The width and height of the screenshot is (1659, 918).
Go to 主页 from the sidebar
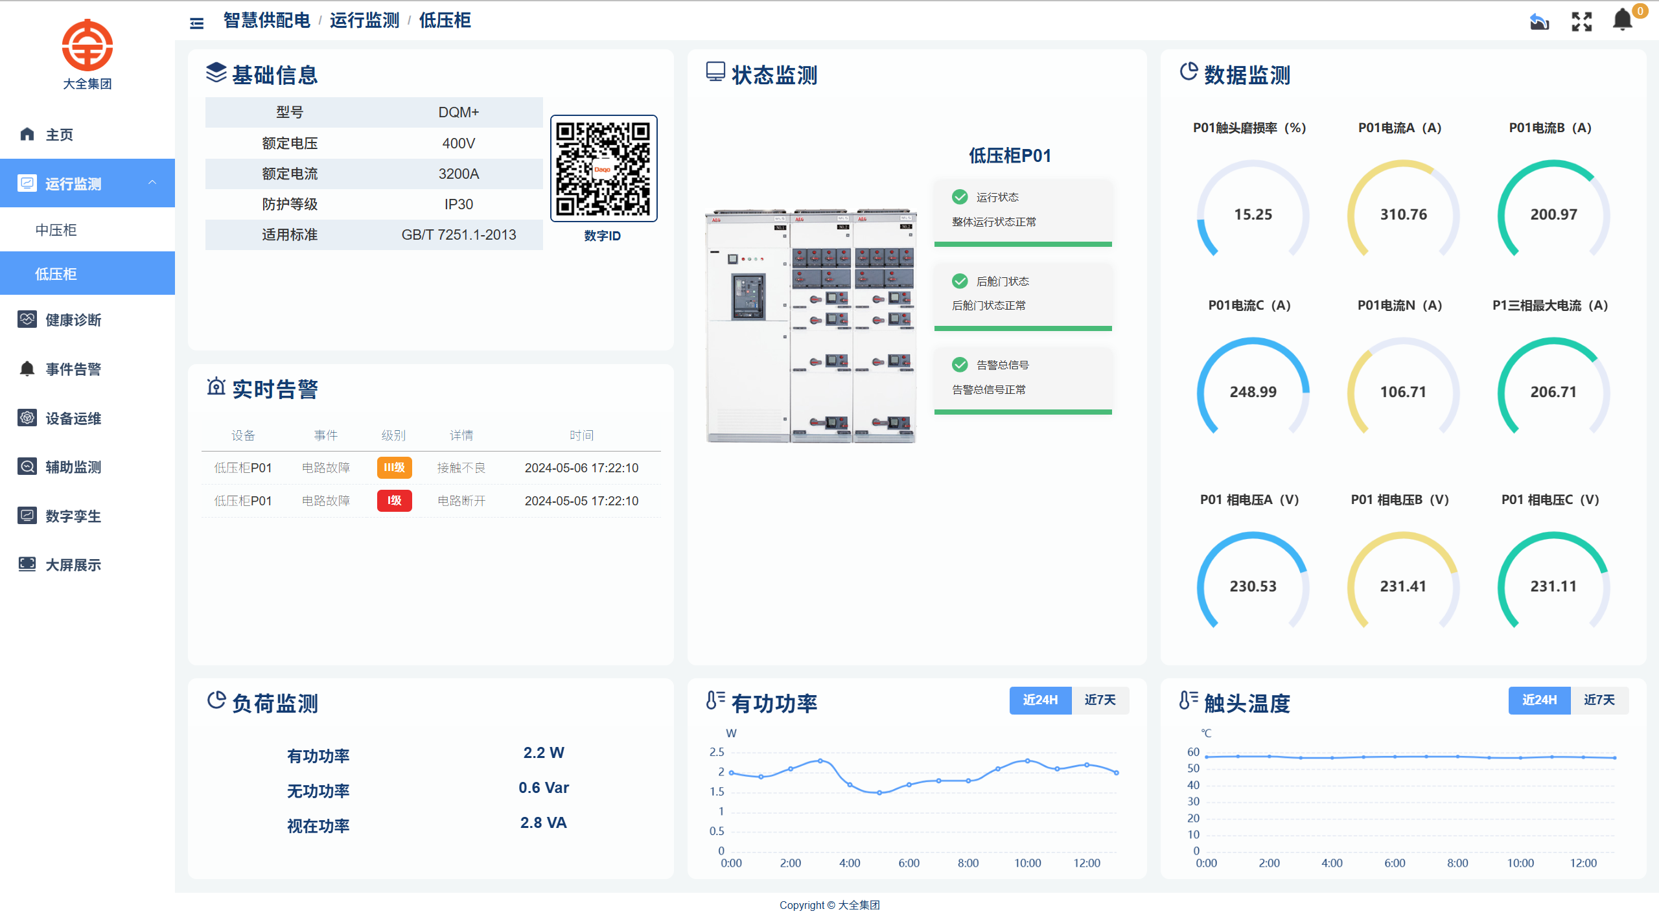click(58, 134)
